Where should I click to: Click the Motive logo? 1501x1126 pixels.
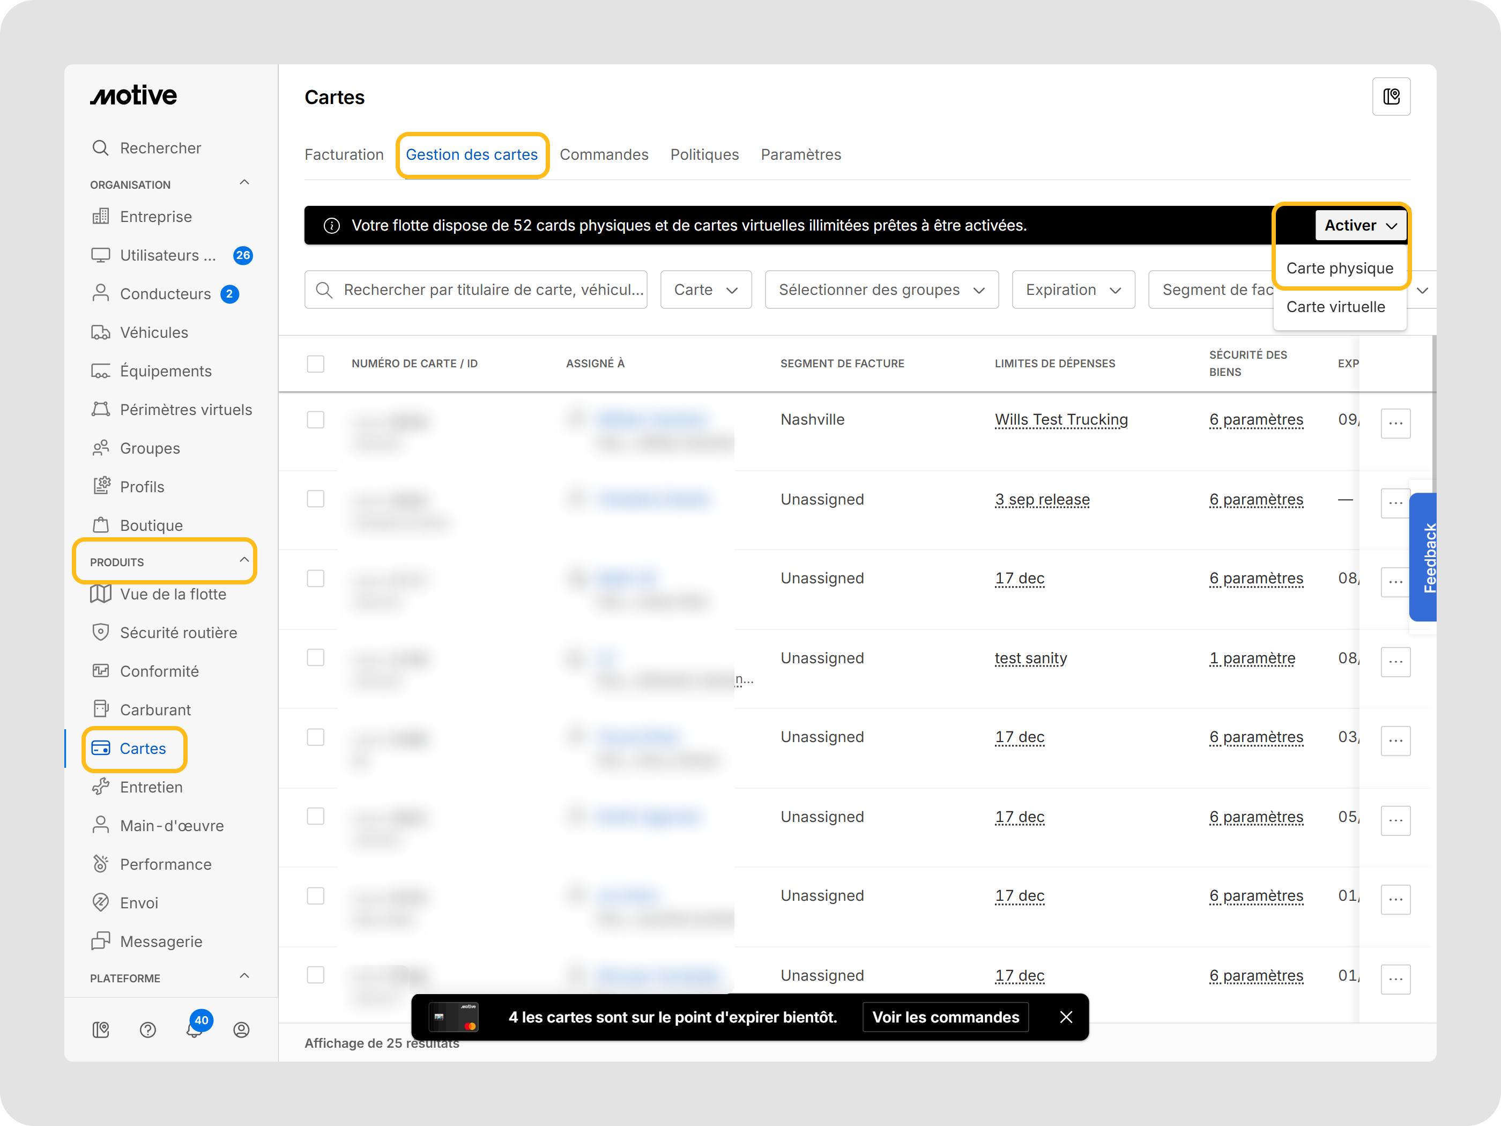pyautogui.click(x=133, y=95)
